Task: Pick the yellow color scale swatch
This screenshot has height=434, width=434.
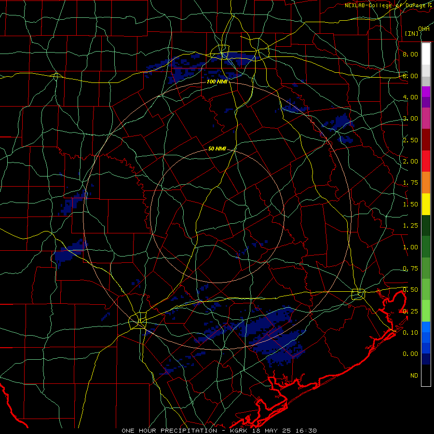Action: (426, 204)
